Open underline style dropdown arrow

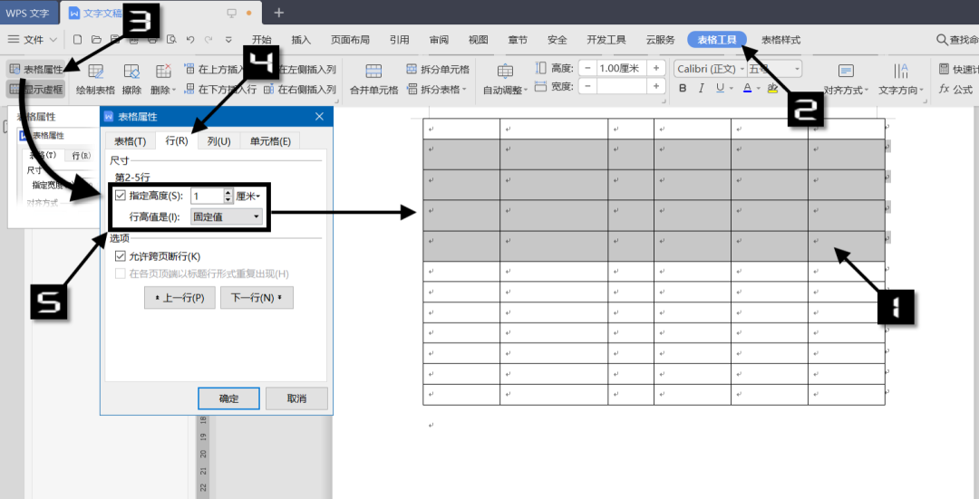coord(732,89)
